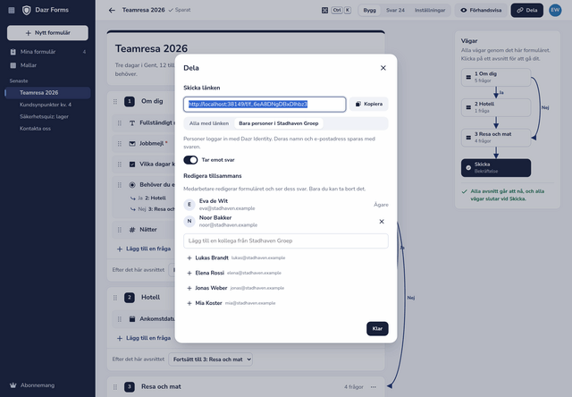Open the three-dot menu of Resa och mat
Image resolution: width=572 pixels, height=397 pixels.
pyautogui.click(x=374, y=387)
